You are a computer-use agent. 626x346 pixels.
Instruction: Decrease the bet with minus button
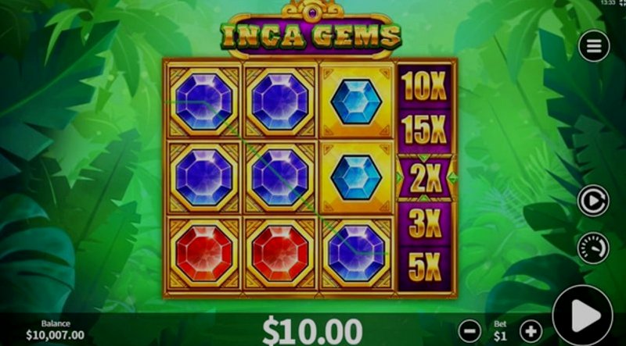tap(469, 331)
